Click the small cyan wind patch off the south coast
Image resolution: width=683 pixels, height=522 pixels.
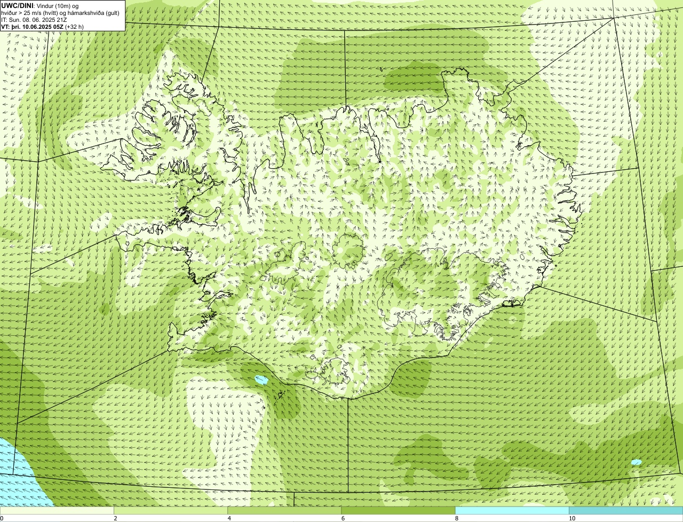pos(261,381)
